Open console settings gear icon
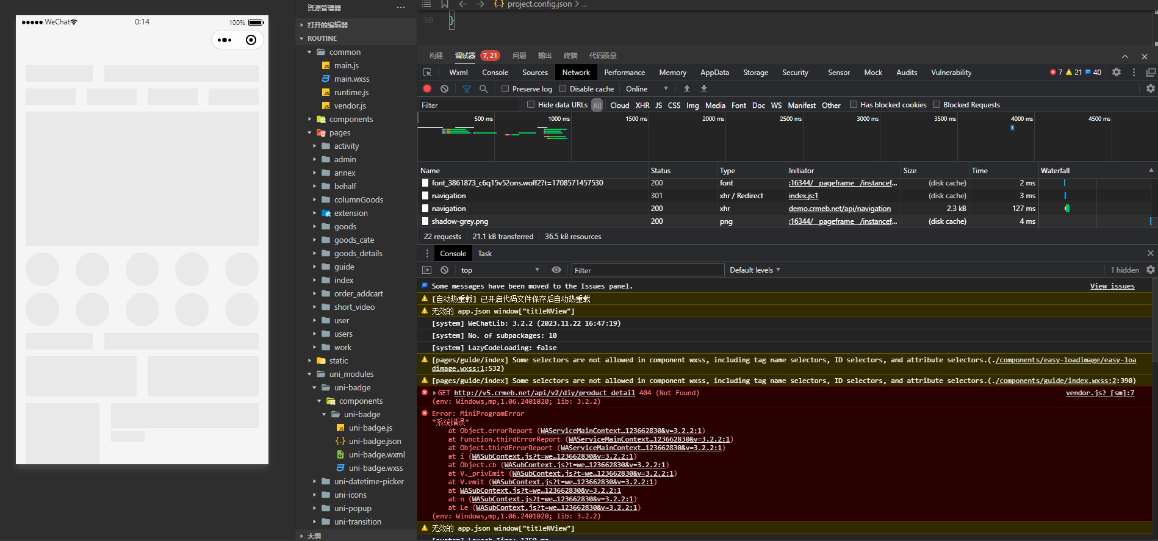The image size is (1158, 541). (1151, 270)
